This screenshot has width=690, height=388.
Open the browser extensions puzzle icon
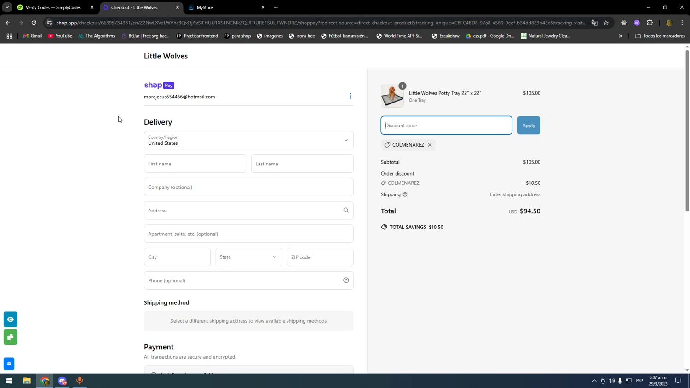(650, 23)
